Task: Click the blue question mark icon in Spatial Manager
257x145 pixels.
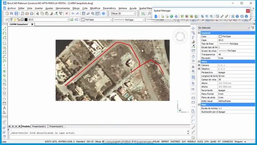Action: [x=237, y=16]
